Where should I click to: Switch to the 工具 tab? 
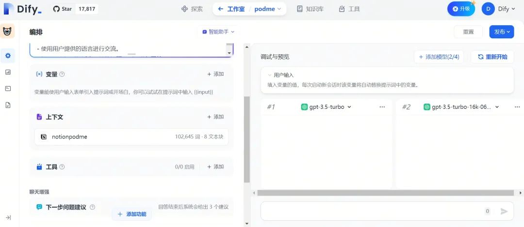[x=349, y=9]
